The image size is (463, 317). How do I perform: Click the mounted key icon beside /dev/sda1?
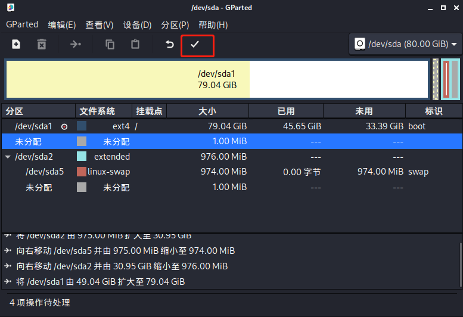[64, 127]
